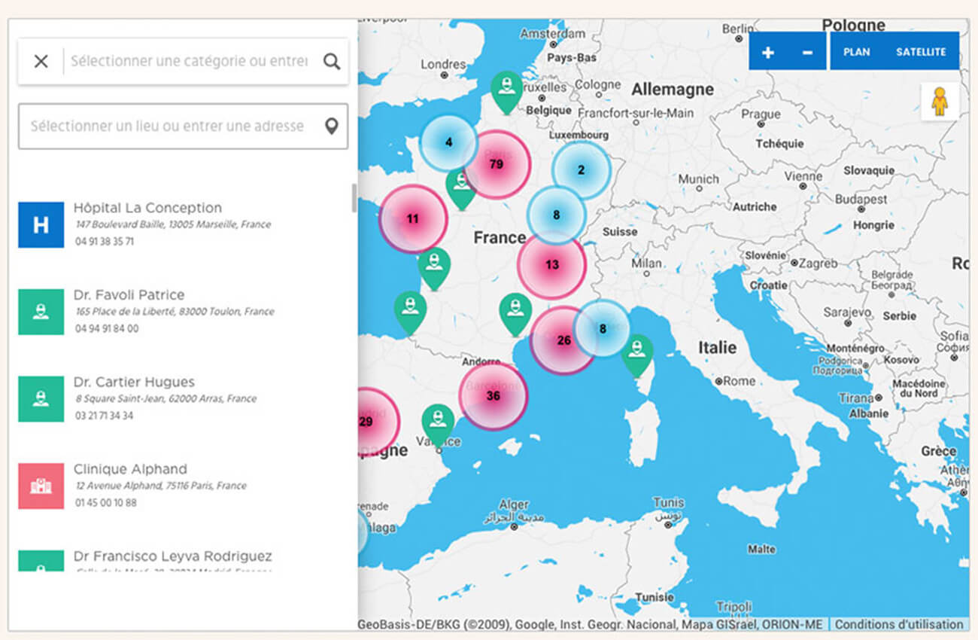Click the magnifying glass search icon
The image size is (978, 640).
(332, 62)
